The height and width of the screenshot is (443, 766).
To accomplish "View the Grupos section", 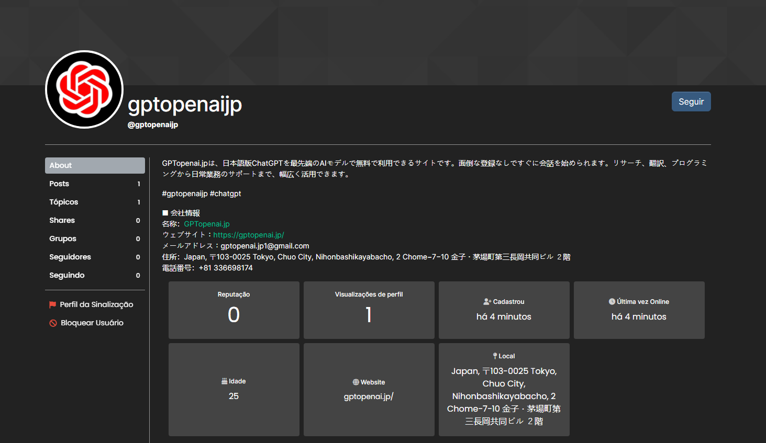I will [x=95, y=238].
